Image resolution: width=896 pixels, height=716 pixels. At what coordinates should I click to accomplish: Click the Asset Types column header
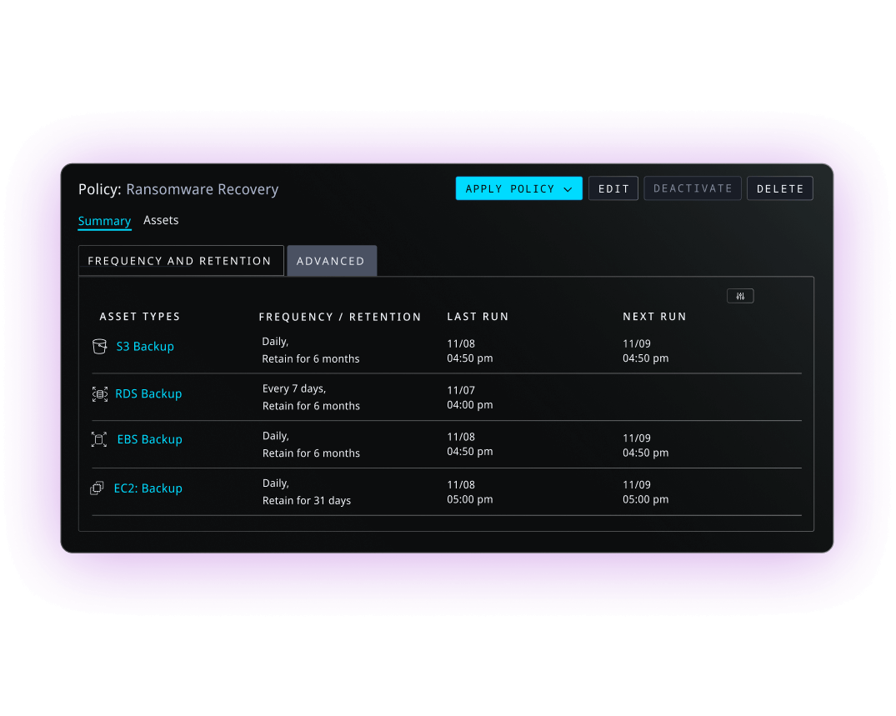139,317
